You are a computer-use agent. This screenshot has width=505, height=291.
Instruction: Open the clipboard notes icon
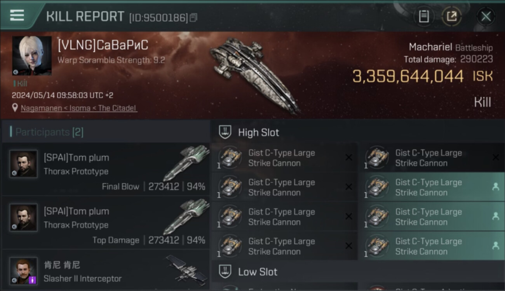click(x=424, y=16)
